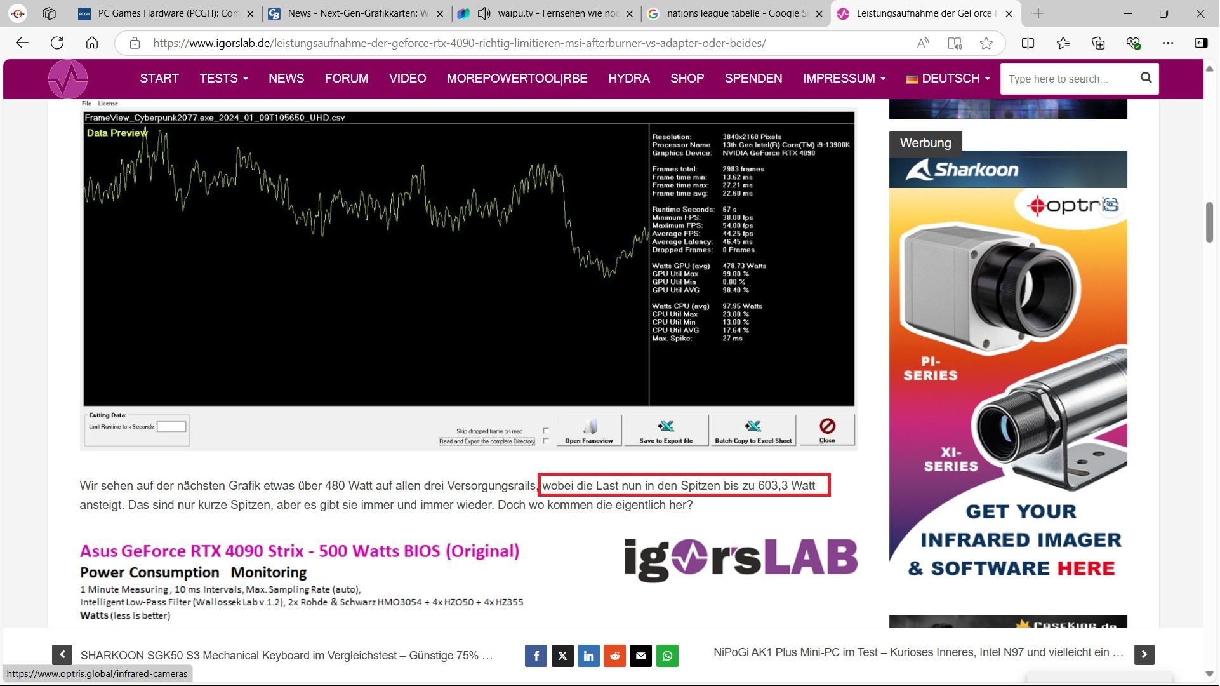The width and height of the screenshot is (1220, 686).
Task: Open the FORUM menu item
Action: click(347, 79)
